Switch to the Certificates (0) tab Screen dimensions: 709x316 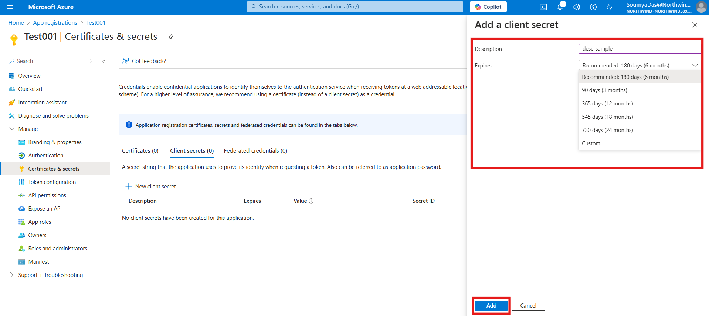[x=140, y=151]
